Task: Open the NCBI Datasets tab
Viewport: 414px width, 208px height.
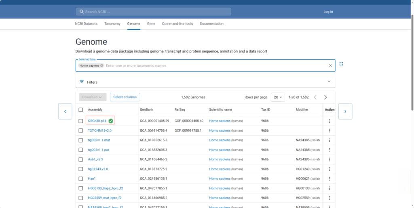Action: pos(86,24)
